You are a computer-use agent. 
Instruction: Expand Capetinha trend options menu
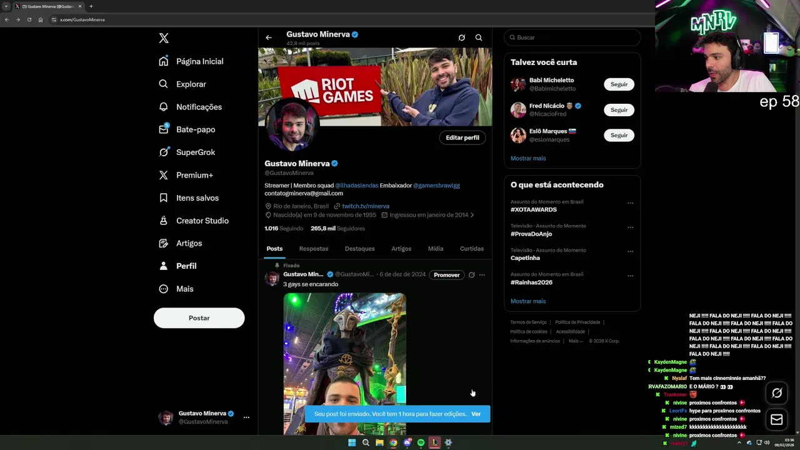(x=630, y=251)
